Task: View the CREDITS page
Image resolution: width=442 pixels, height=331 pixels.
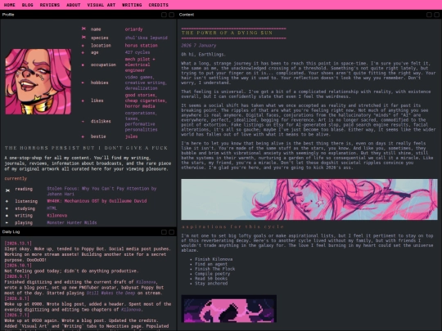Action: pyautogui.click(x=158, y=5)
